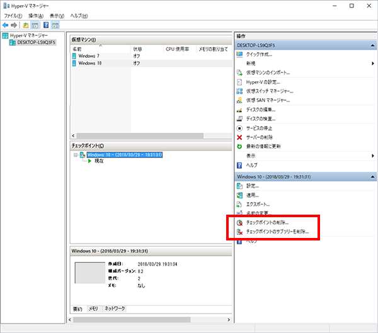Click the 仮想 SAN マネージャー icon
The image size is (378, 333).
[239, 101]
